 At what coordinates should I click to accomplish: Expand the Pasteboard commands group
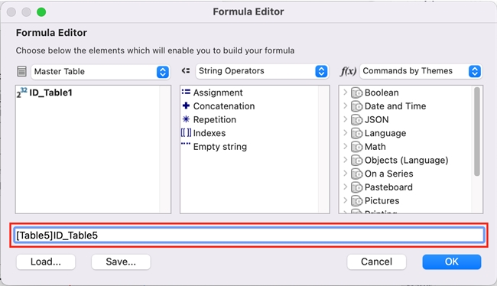click(346, 187)
